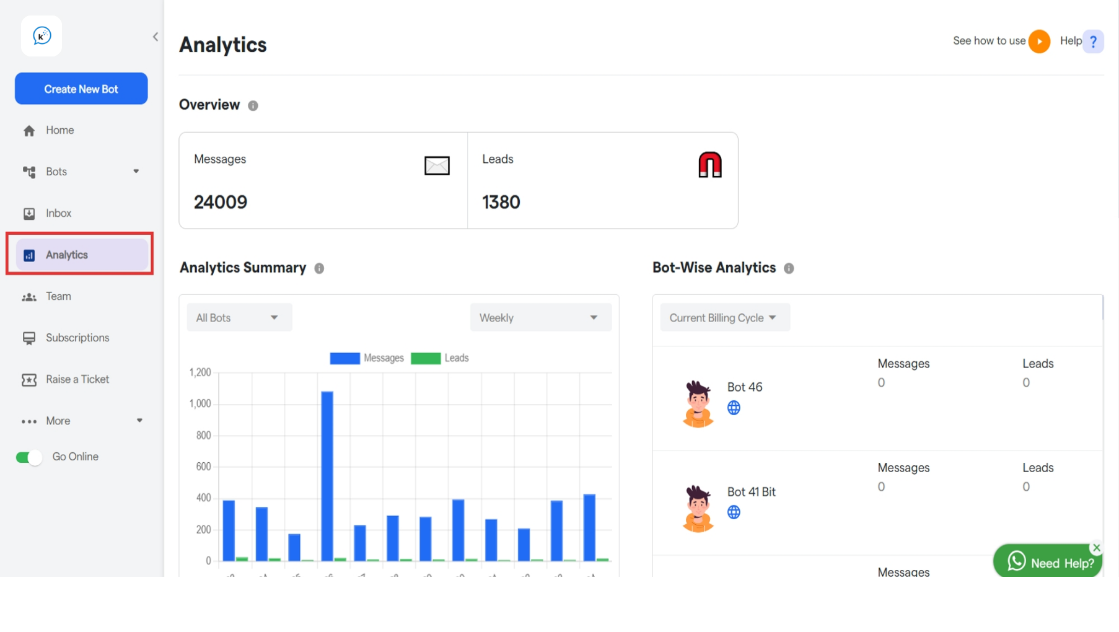This screenshot has height=632, width=1119.
Task: Click the Messages envelope icon
Action: (437, 165)
